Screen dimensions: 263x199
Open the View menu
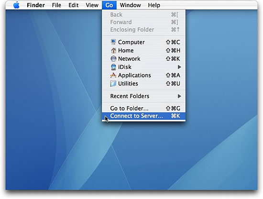coord(92,5)
